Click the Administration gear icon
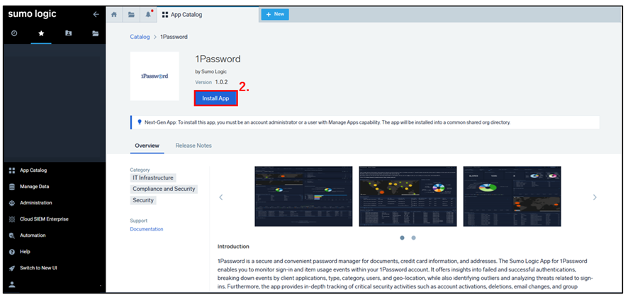This screenshot has height=297, width=628. coord(12,203)
